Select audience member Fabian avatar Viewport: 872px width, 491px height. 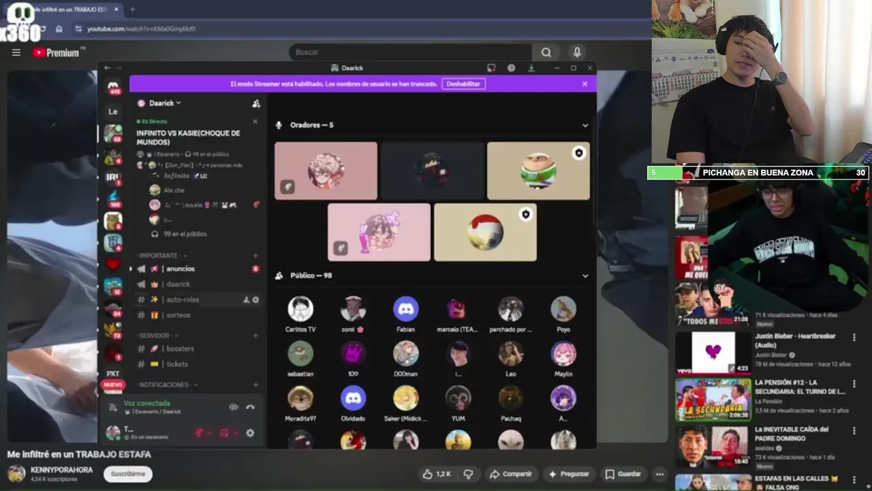[x=405, y=309]
